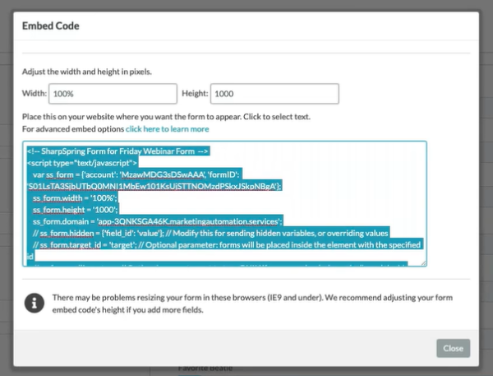Click the 'Adjust the width and height' instruction text
The image size is (493, 376).
(97, 70)
